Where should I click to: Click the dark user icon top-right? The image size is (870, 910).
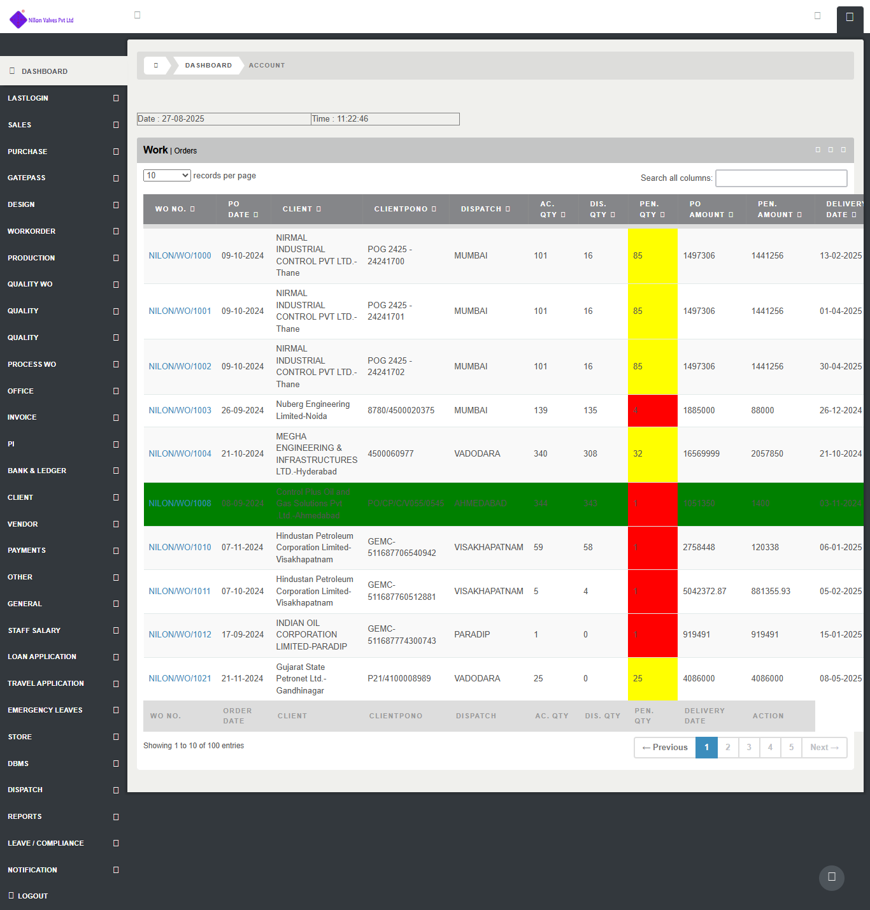click(849, 17)
